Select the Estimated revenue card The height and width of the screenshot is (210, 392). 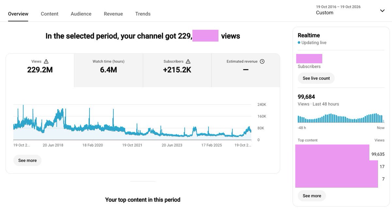pos(246,70)
